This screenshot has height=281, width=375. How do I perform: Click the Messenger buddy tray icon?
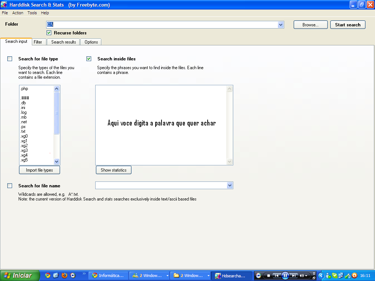[328, 276]
